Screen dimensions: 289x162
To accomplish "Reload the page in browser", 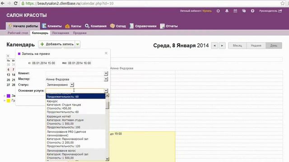I will (16, 3).
